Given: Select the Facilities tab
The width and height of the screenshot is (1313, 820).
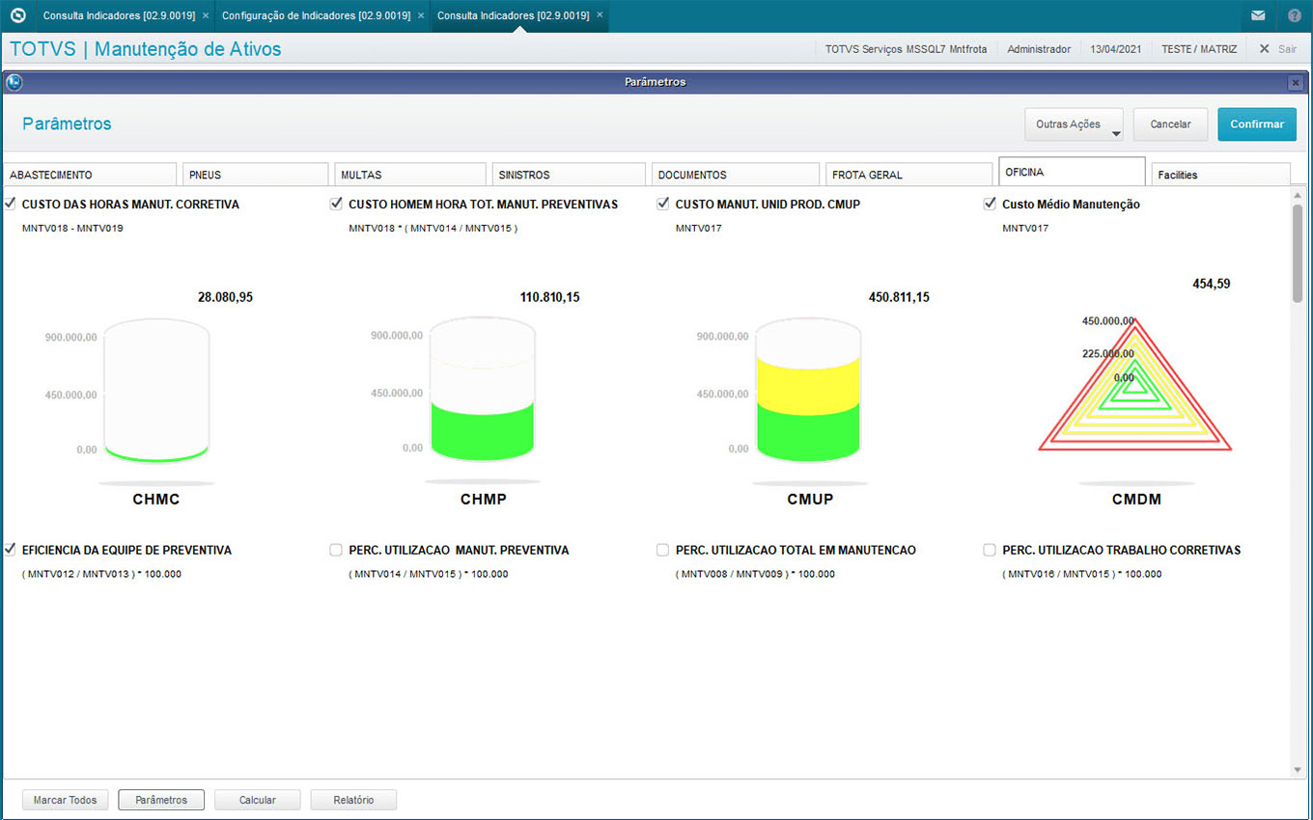Looking at the screenshot, I should click(x=1220, y=175).
